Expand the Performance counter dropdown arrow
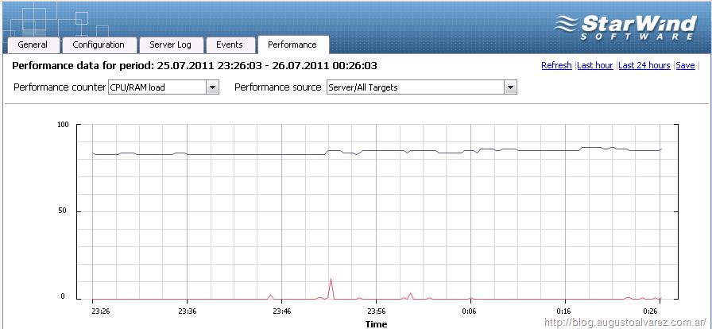712x329 pixels. 212,87
